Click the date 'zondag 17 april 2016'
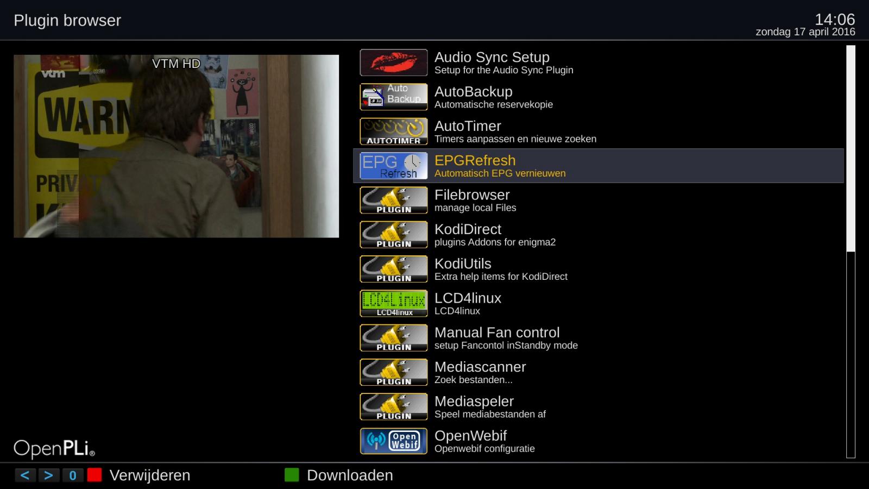Viewport: 869px width, 489px height. [x=805, y=32]
